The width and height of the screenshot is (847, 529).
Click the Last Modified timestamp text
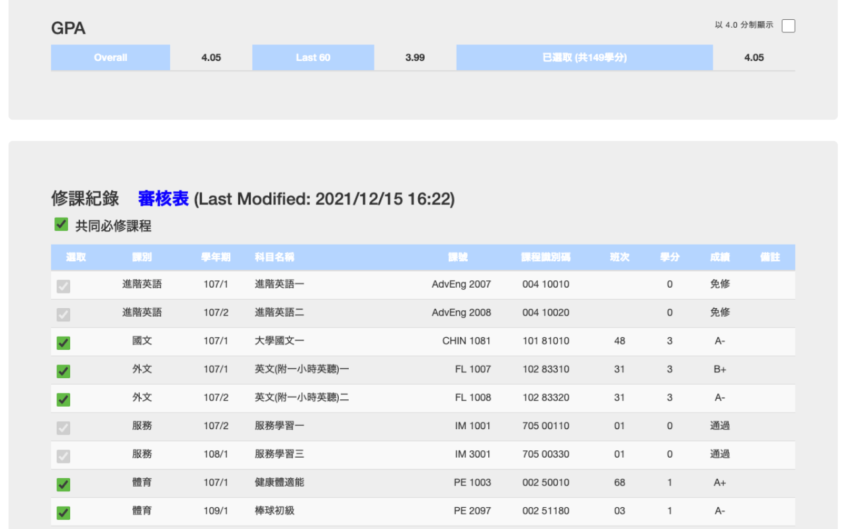pyautogui.click(x=324, y=198)
